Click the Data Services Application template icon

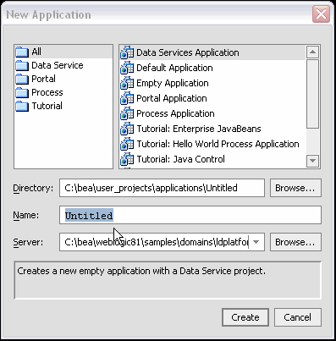tap(127, 52)
